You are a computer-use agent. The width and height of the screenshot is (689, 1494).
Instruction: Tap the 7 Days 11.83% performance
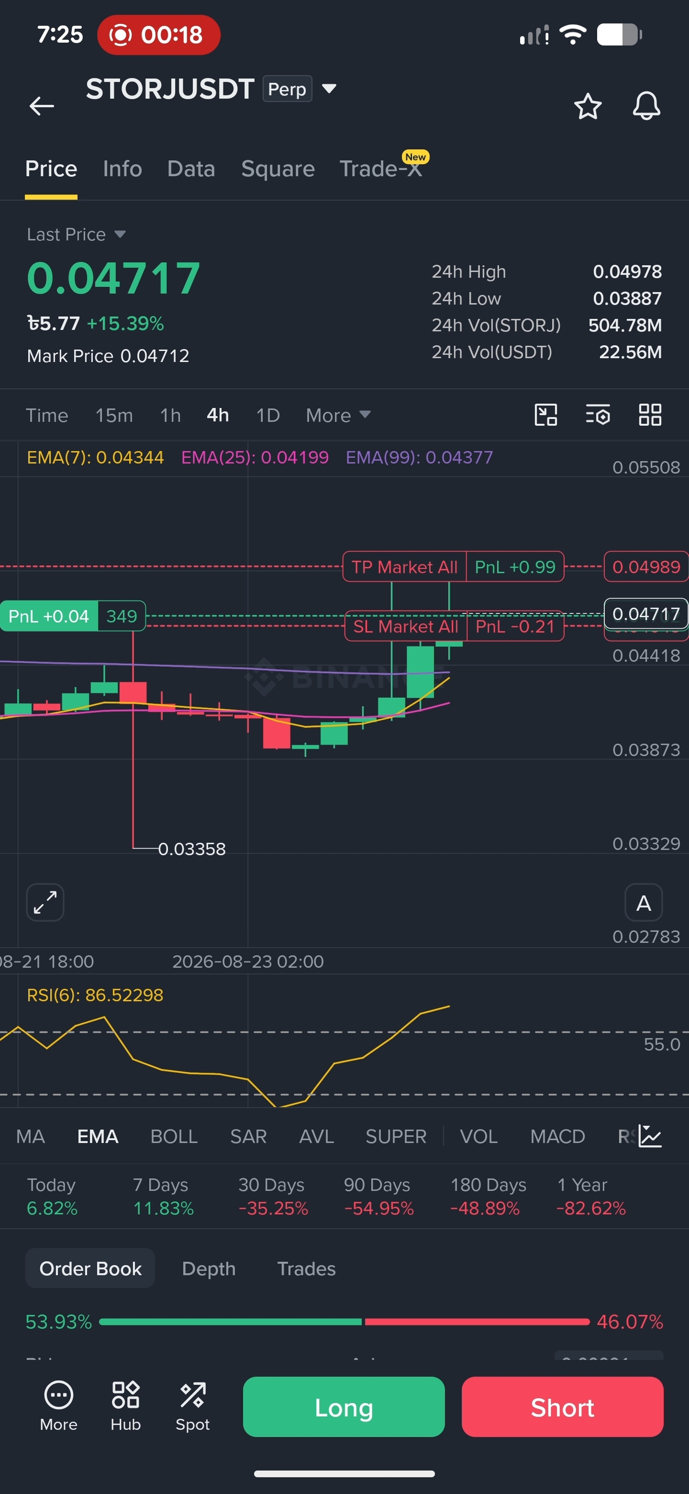pos(164,1196)
